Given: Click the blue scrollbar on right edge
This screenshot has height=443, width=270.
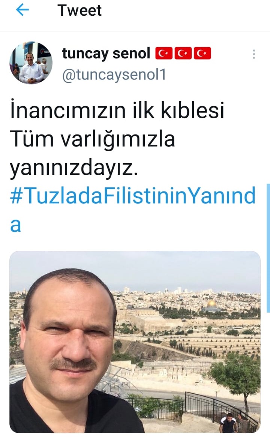Looking at the screenshot, I should coord(268,248).
